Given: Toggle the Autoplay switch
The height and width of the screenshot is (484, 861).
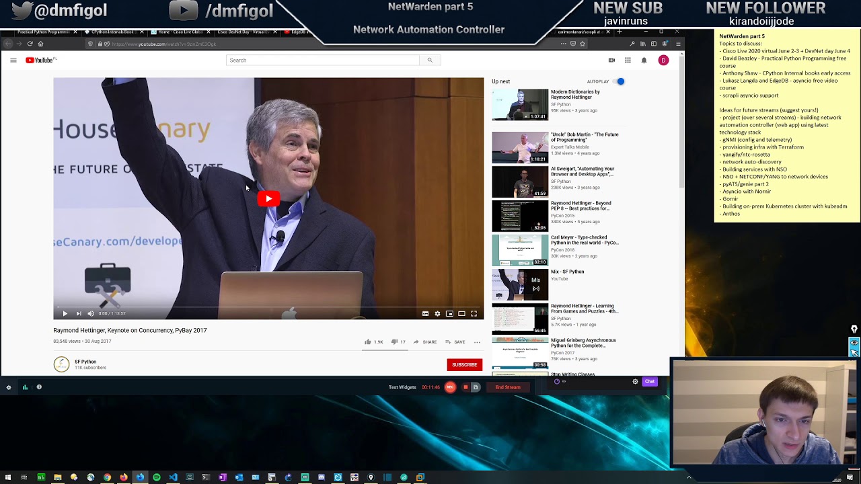Looking at the screenshot, I should pyautogui.click(x=619, y=81).
